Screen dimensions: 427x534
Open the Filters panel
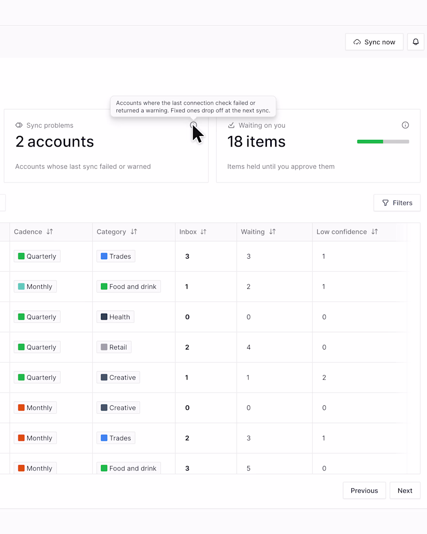coord(397,202)
